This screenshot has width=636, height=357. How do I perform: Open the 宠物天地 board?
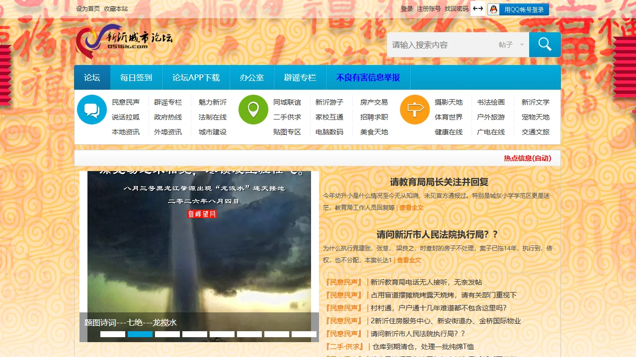click(x=536, y=117)
